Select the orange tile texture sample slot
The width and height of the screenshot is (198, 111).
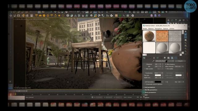(162, 36)
